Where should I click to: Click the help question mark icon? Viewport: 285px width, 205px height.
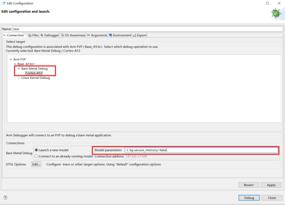point(5,198)
